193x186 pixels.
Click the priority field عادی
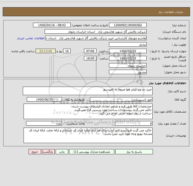tap(128, 44)
